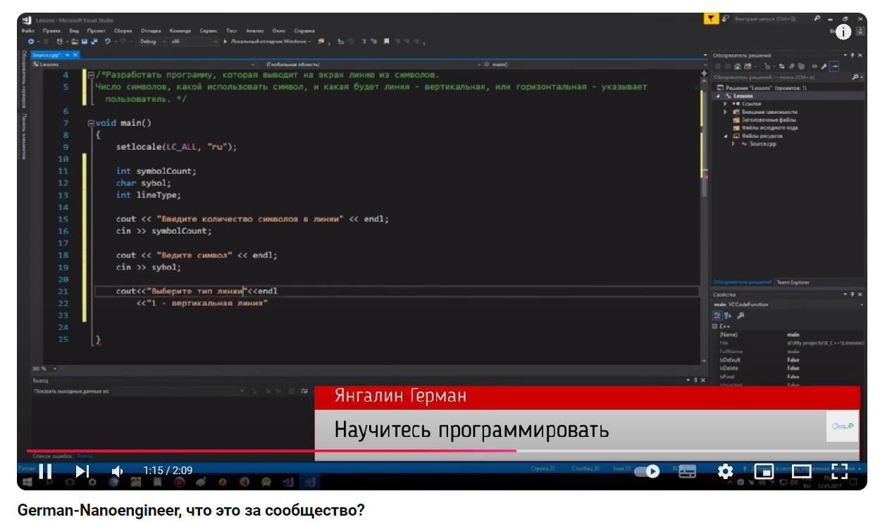Open the Правка menu
The image size is (880, 522).
point(51,31)
